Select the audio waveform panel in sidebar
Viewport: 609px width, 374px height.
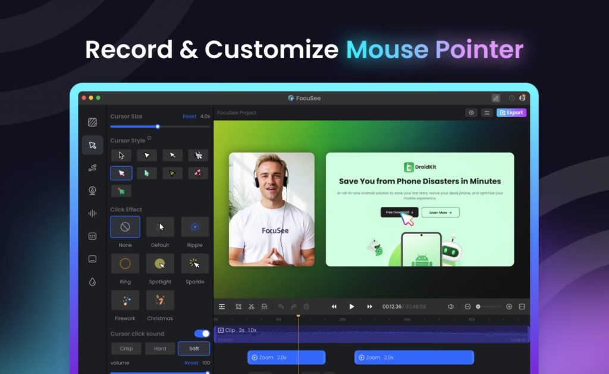[x=92, y=213]
